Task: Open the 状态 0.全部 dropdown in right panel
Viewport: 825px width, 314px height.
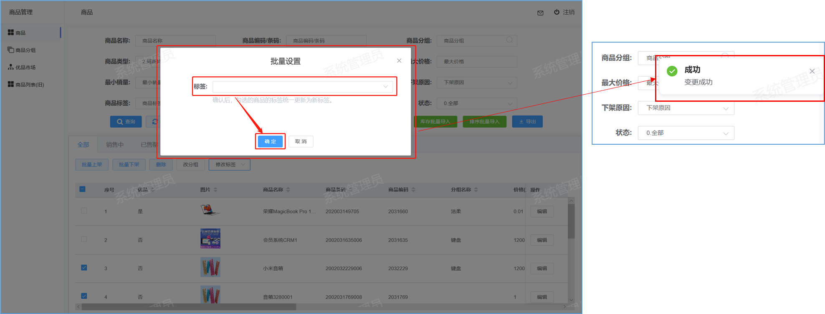Action: pyautogui.click(x=686, y=133)
